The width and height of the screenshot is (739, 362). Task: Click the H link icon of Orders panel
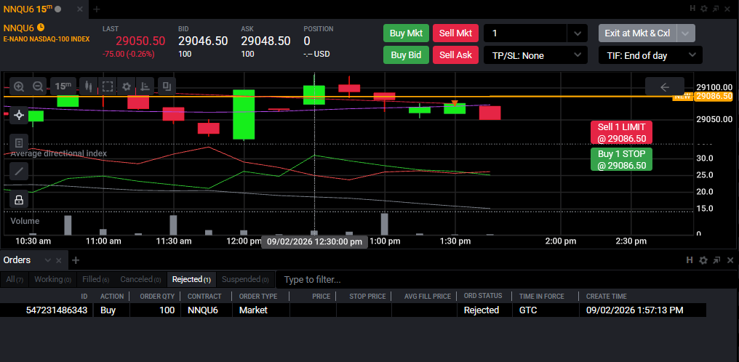pos(689,260)
